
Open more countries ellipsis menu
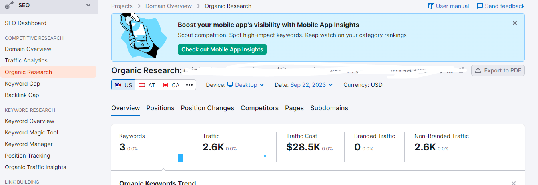tap(189, 85)
